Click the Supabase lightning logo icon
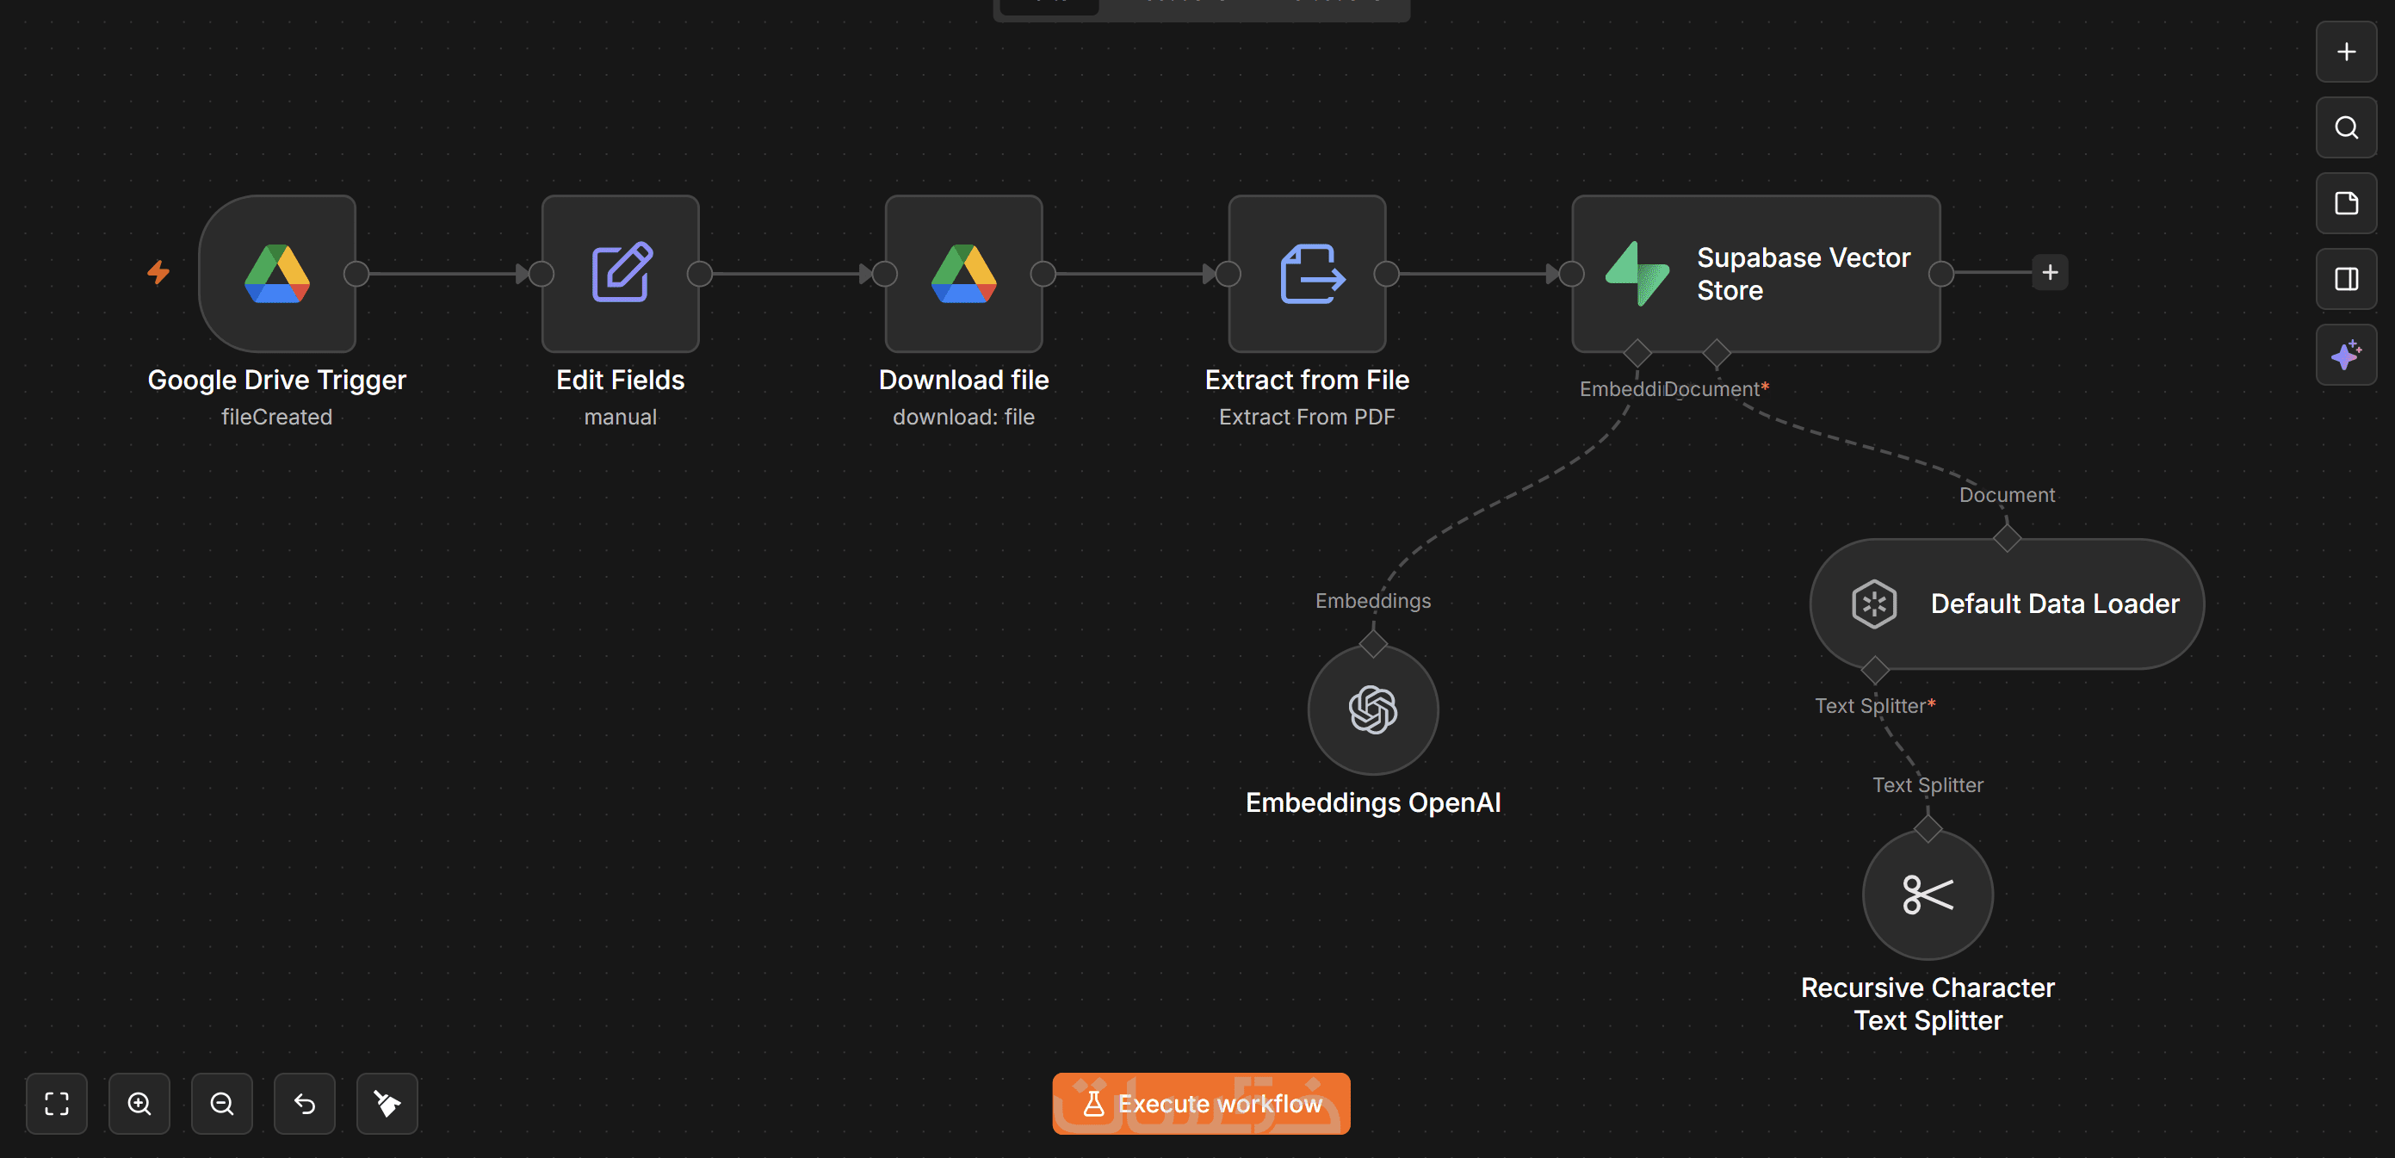Viewport: 2395px width, 1158px height. [x=1638, y=274]
